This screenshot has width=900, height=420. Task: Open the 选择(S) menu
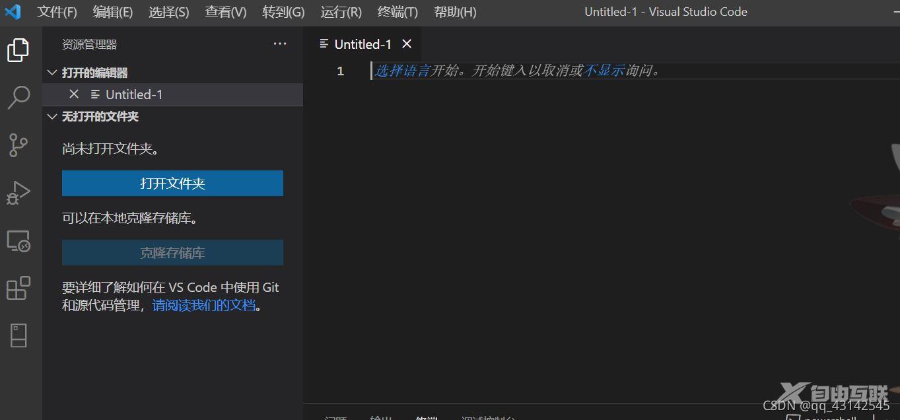[169, 12]
